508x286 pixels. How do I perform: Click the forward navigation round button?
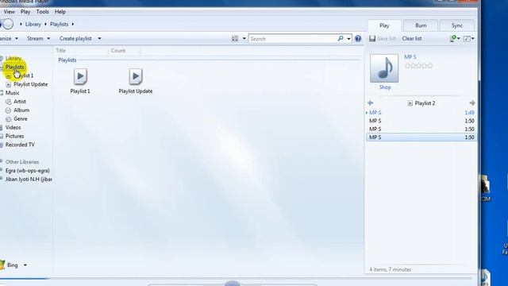(x=8, y=24)
